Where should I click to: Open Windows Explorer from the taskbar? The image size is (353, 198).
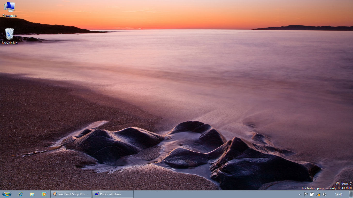point(32,194)
